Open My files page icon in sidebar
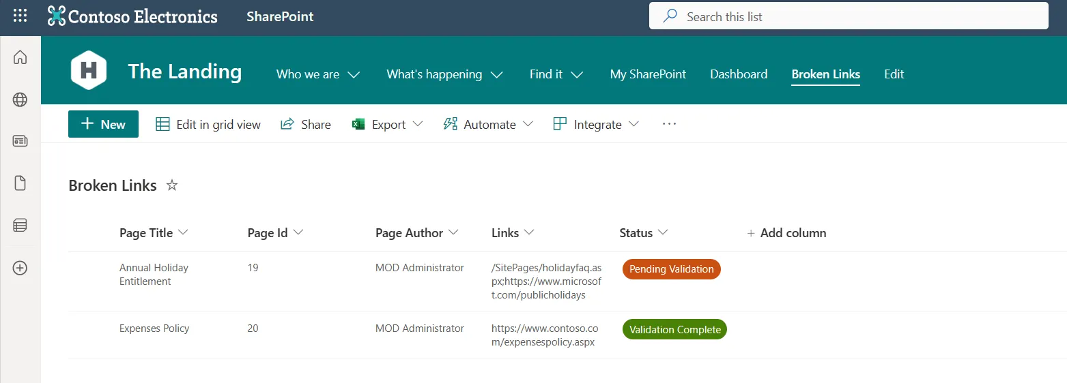1067x383 pixels. click(x=20, y=183)
